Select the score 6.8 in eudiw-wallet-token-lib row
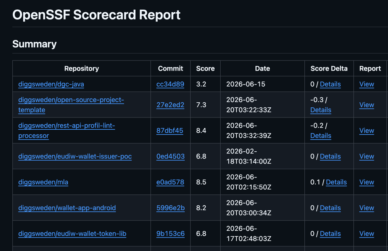This screenshot has width=388, height=251. (x=201, y=233)
